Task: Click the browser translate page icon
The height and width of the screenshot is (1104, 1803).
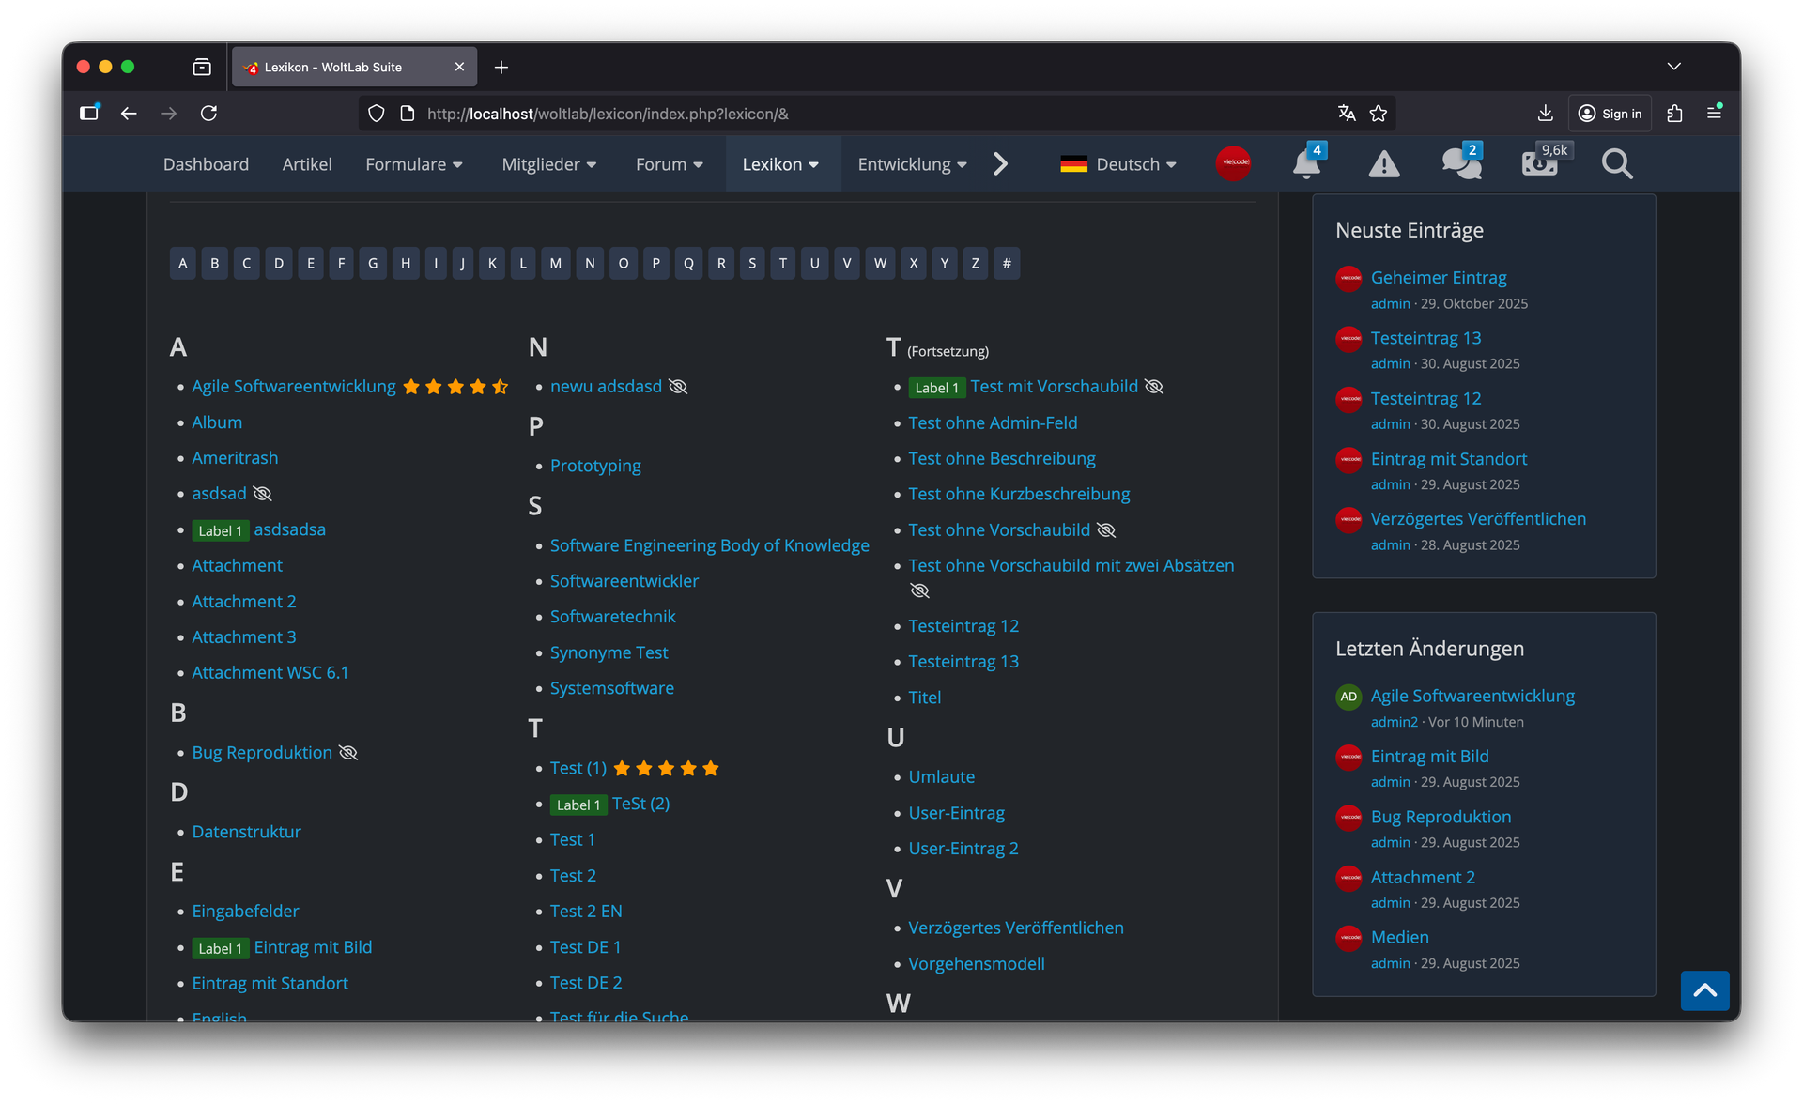Action: tap(1347, 114)
